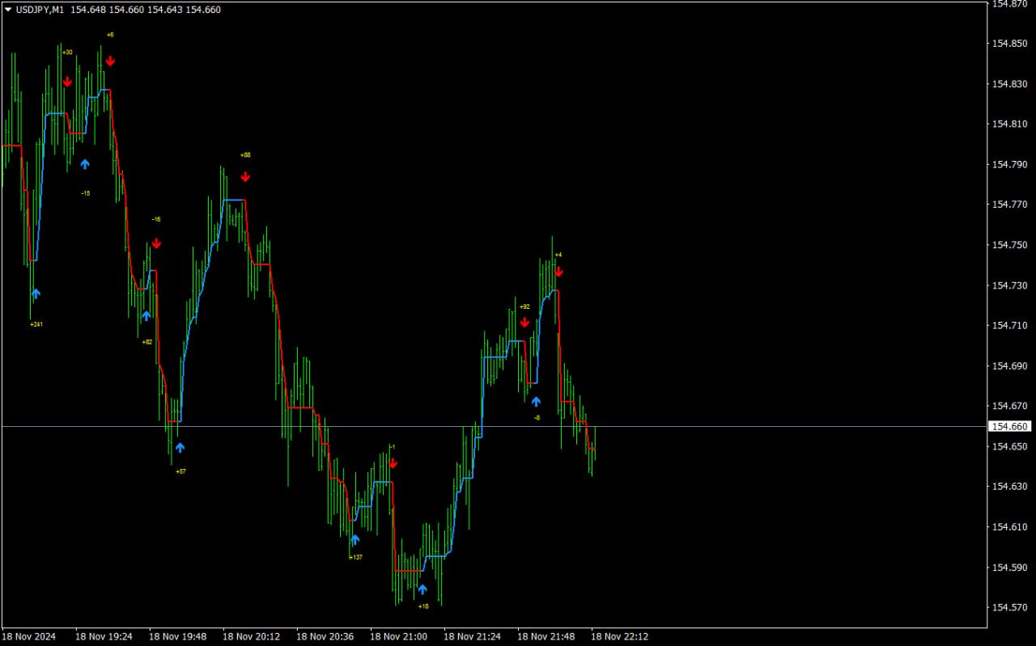1036x646 pixels.
Task: Click the current price label 154.660
Action: [x=1010, y=426]
